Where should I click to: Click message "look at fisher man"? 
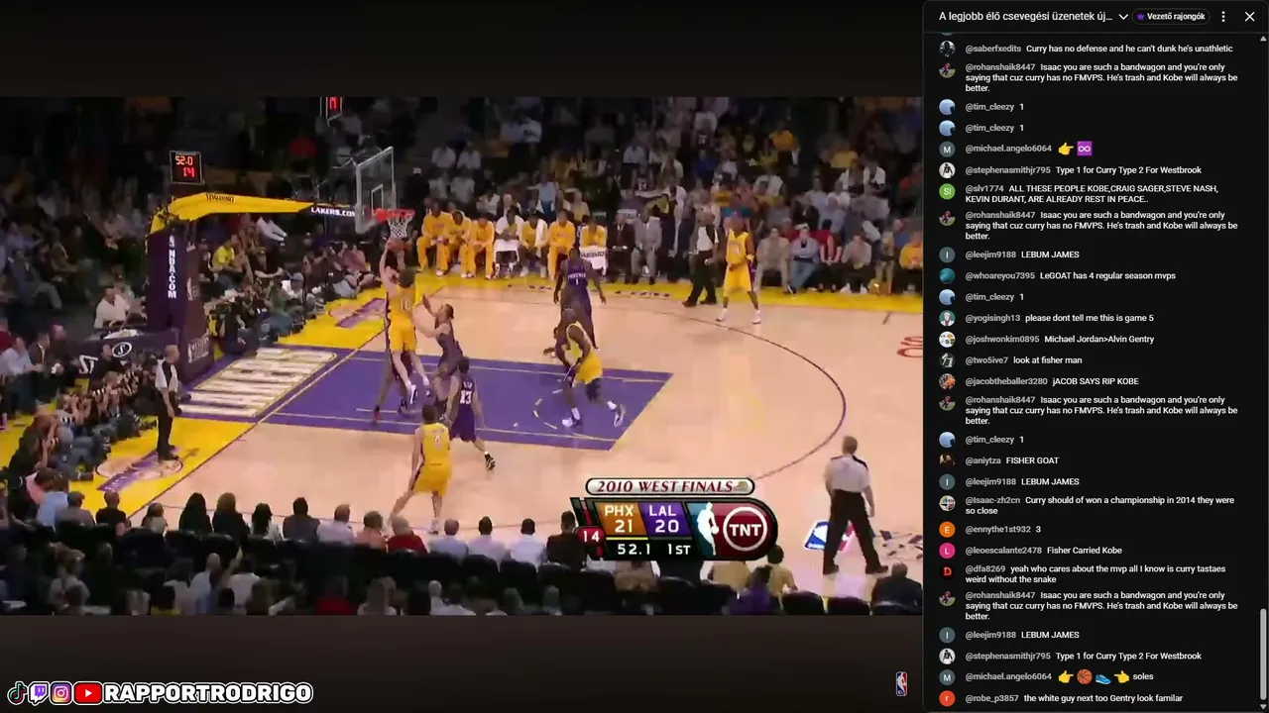point(1047,360)
